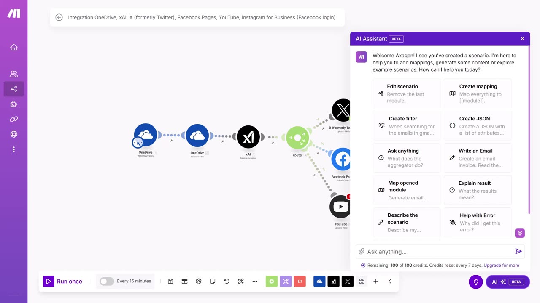
Task: Choose the Map opened module card
Action: coord(407,190)
